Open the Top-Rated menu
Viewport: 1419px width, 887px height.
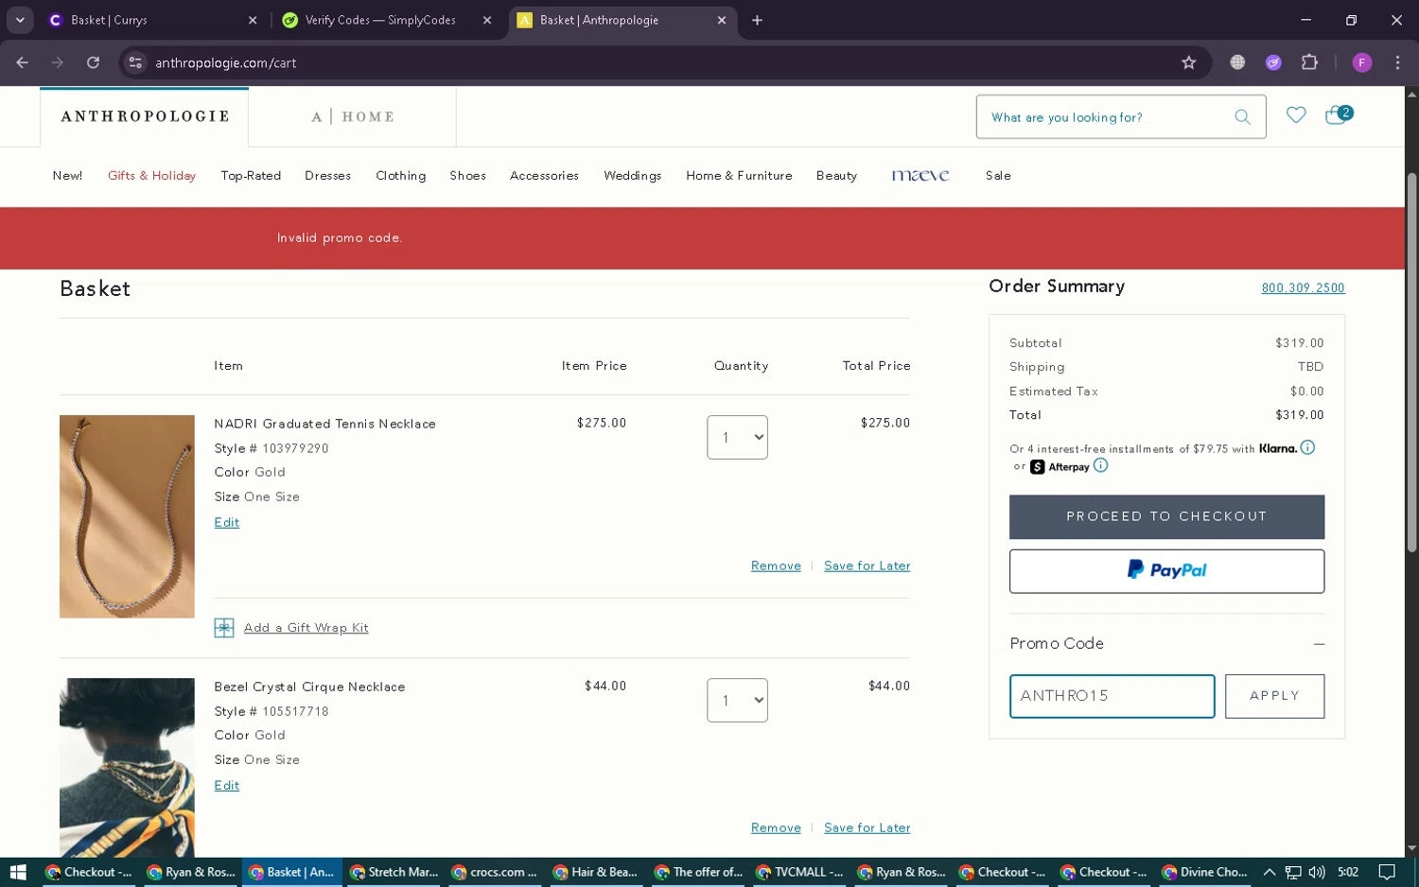point(251,176)
